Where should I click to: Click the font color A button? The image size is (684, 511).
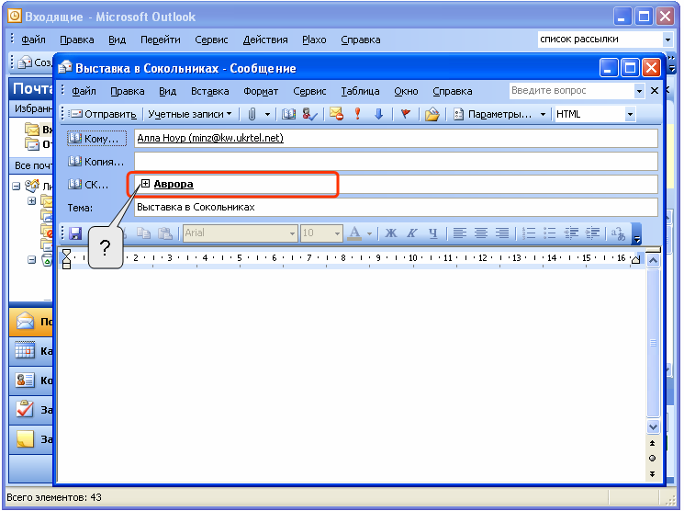(355, 233)
